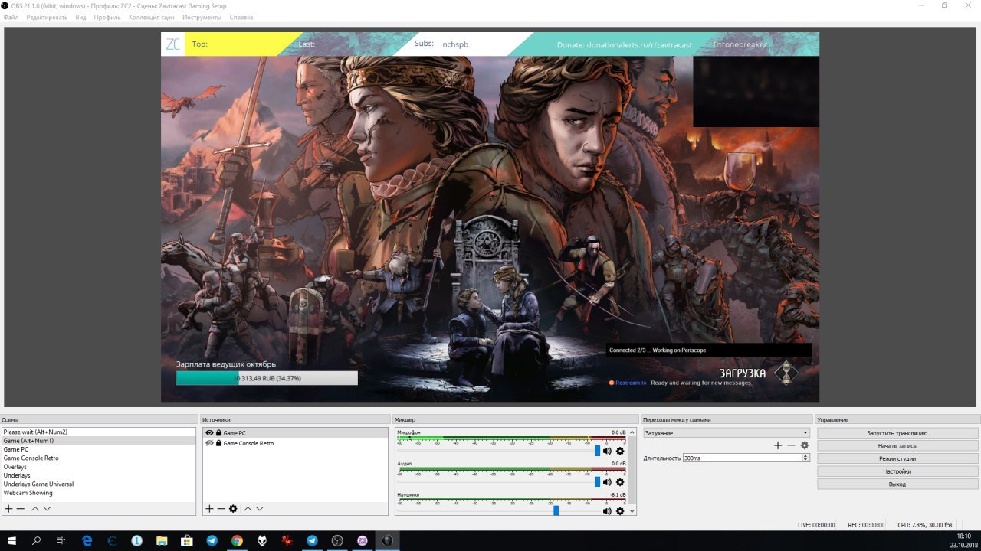981x551 pixels.
Task: Add a new scene with the plus icon
Action: click(x=8, y=509)
